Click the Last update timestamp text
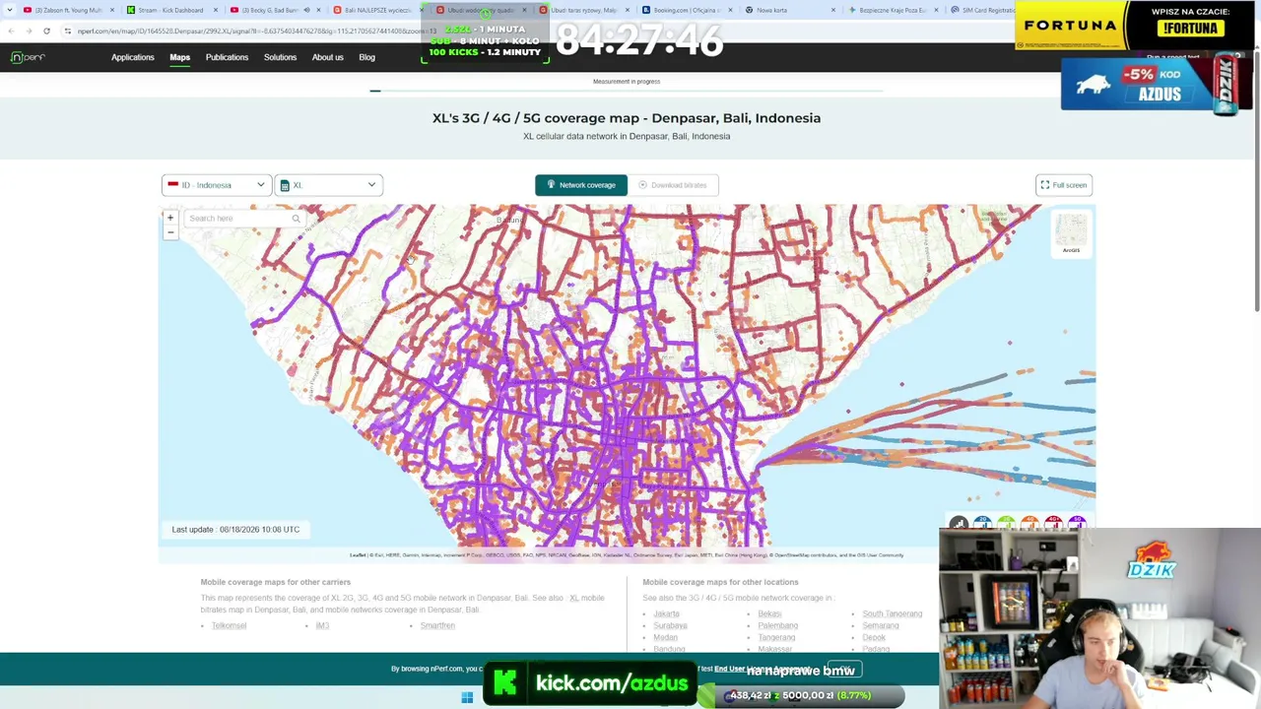The image size is (1261, 709). pos(235,530)
